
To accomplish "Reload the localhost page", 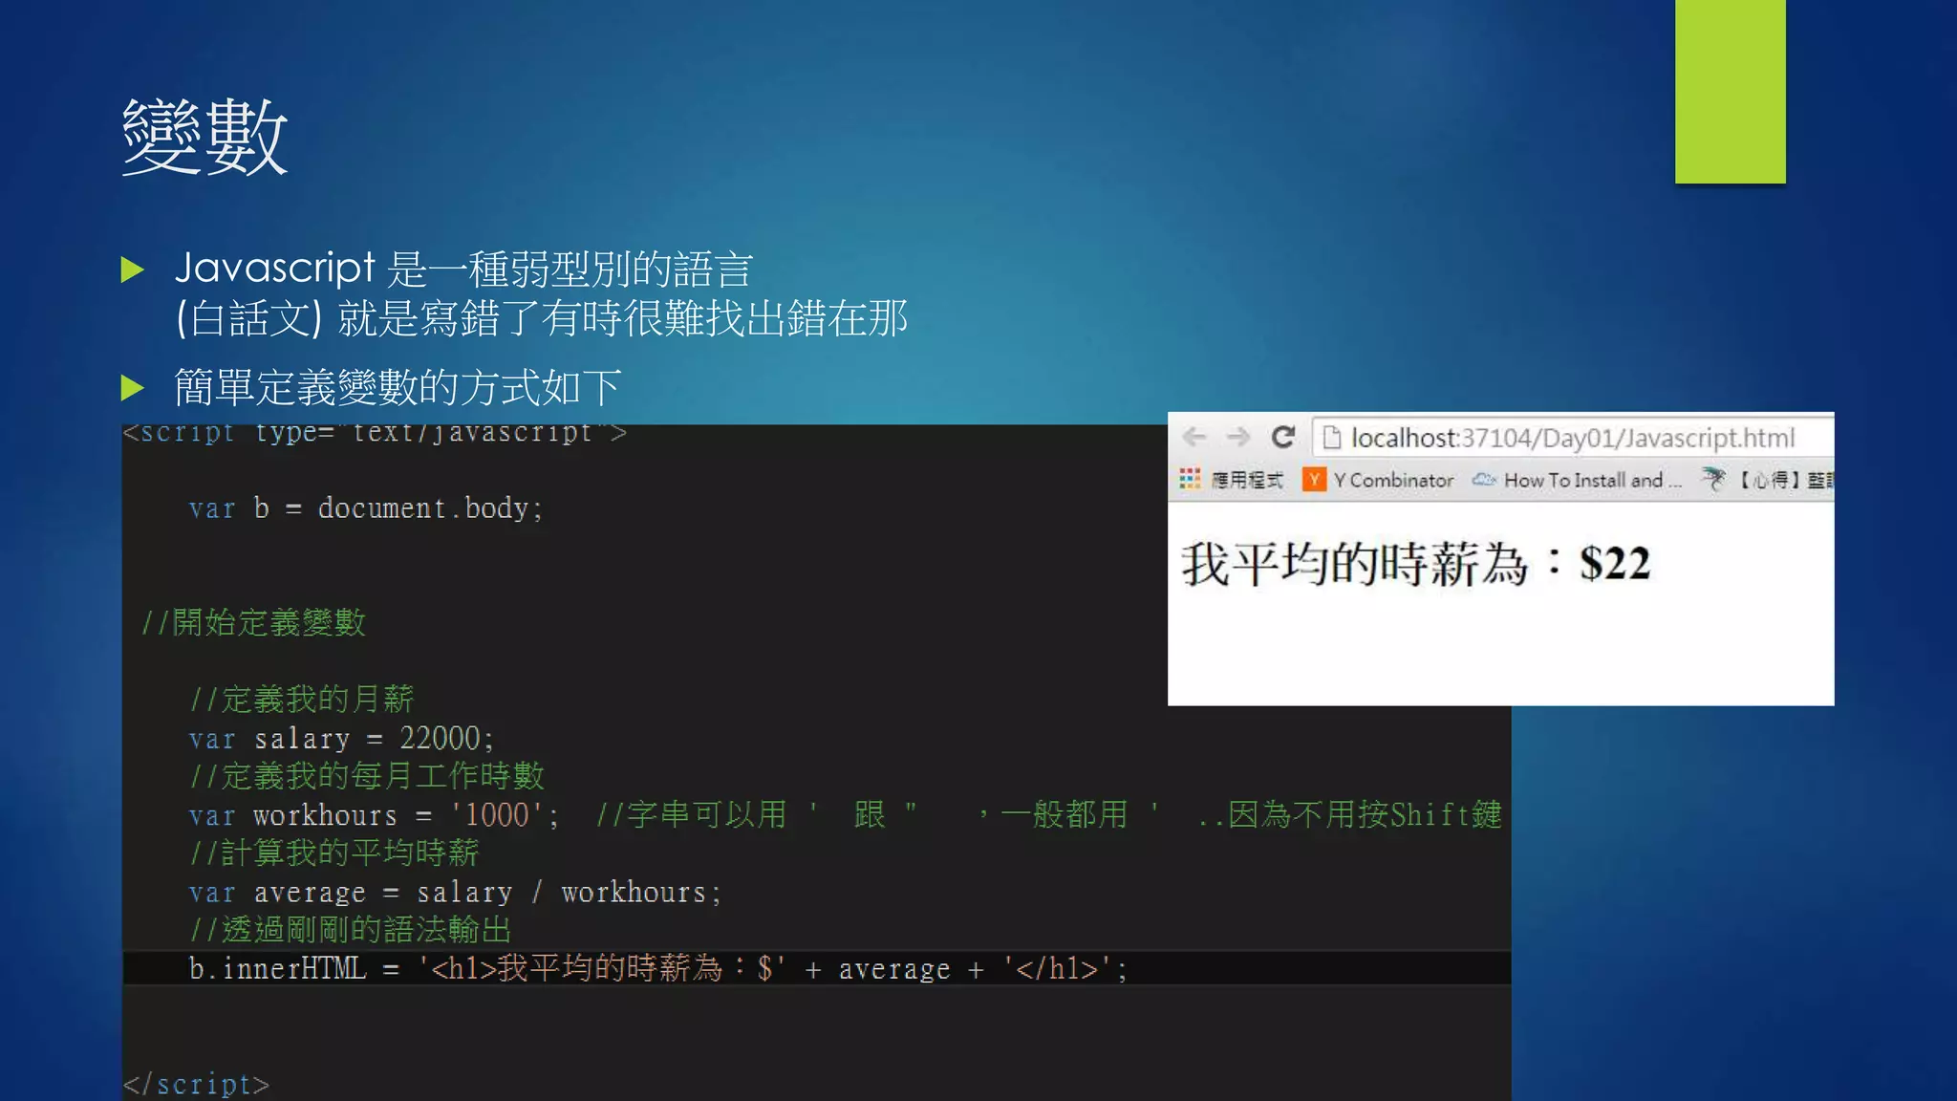I will 1283,438.
